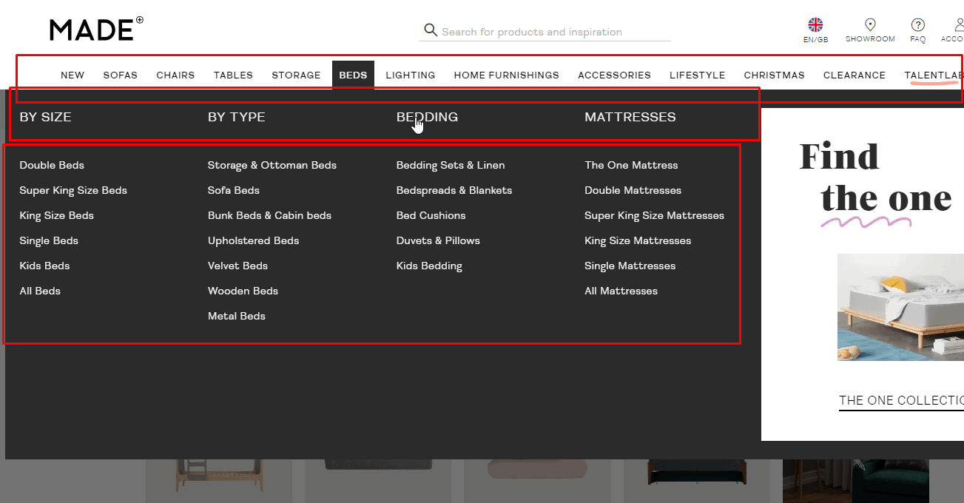
Task: Click the EN/GB flag icon
Action: point(815,24)
